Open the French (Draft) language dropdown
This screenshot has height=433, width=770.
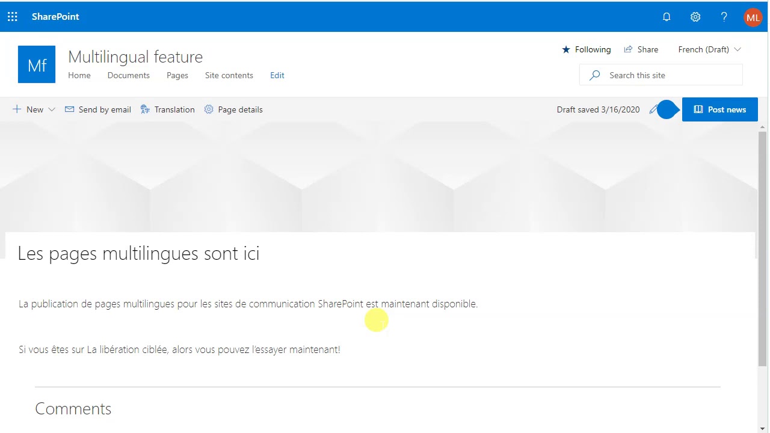point(710,49)
